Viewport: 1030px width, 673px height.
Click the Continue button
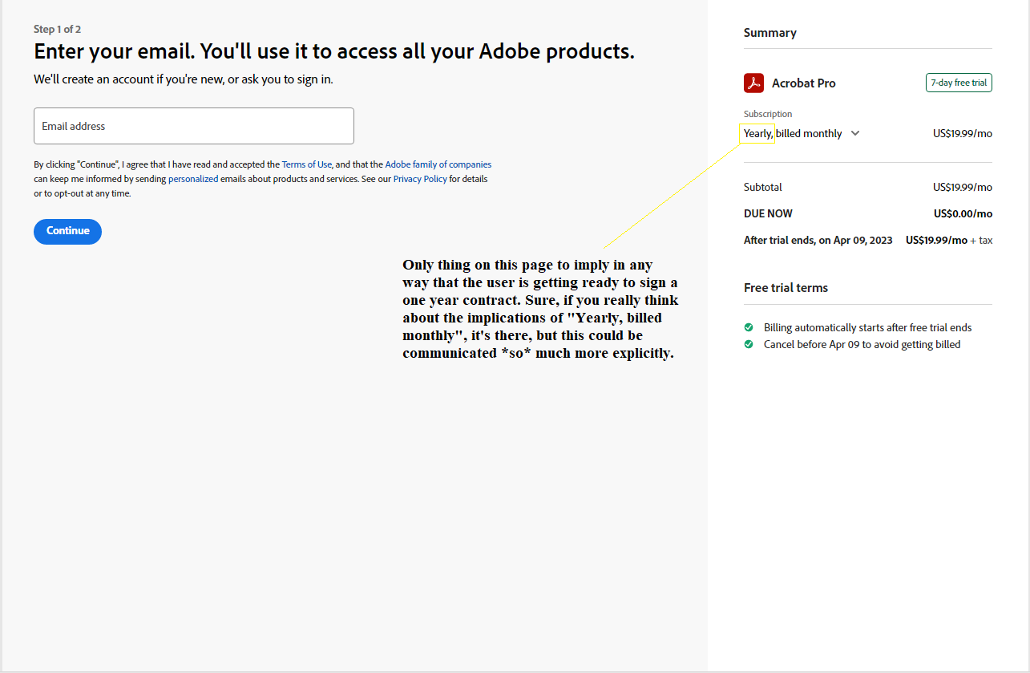(67, 231)
